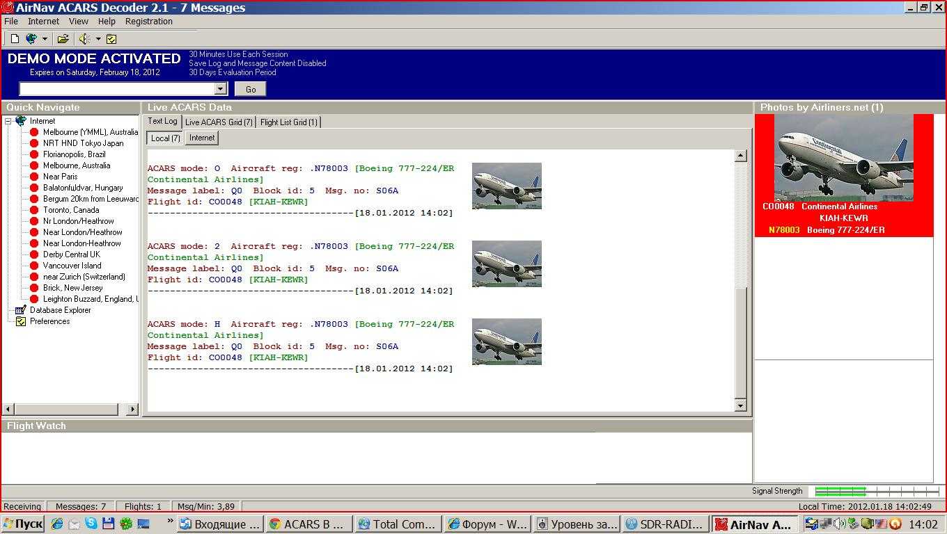This screenshot has width=947, height=534.
Task: Click the Open folder toolbar icon
Action: [x=63, y=39]
